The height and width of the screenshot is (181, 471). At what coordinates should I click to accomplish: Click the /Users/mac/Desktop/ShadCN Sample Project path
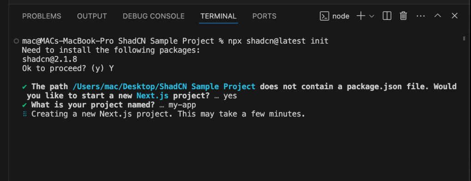point(164,87)
